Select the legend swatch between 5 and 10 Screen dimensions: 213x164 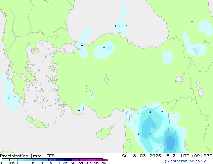(x=37, y=160)
